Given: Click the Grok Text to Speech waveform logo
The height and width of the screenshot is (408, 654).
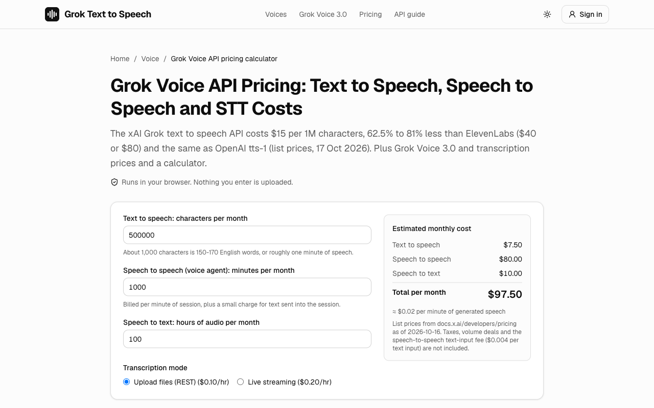Looking at the screenshot, I should [52, 14].
